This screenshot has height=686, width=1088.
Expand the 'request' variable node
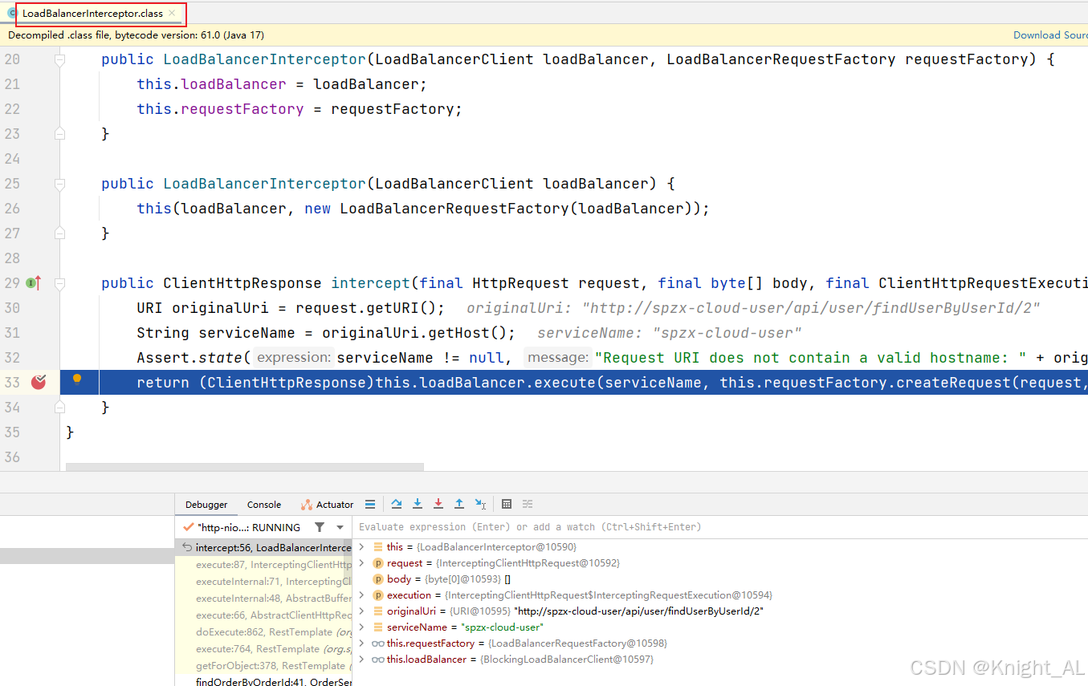362,562
